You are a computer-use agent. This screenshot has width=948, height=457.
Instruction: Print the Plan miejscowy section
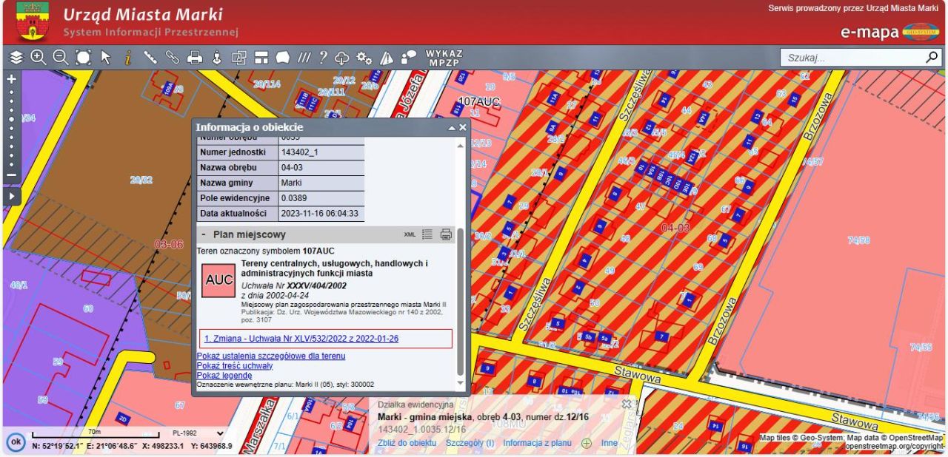click(x=446, y=234)
